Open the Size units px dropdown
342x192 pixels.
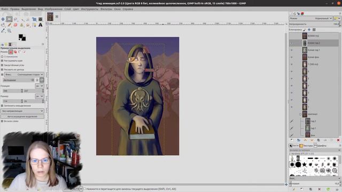coord(40,96)
